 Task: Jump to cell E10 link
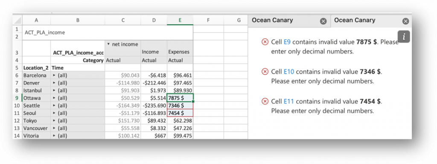coord(289,72)
